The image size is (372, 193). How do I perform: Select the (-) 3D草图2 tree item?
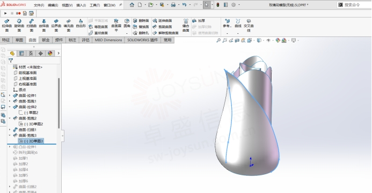[x=31, y=124]
